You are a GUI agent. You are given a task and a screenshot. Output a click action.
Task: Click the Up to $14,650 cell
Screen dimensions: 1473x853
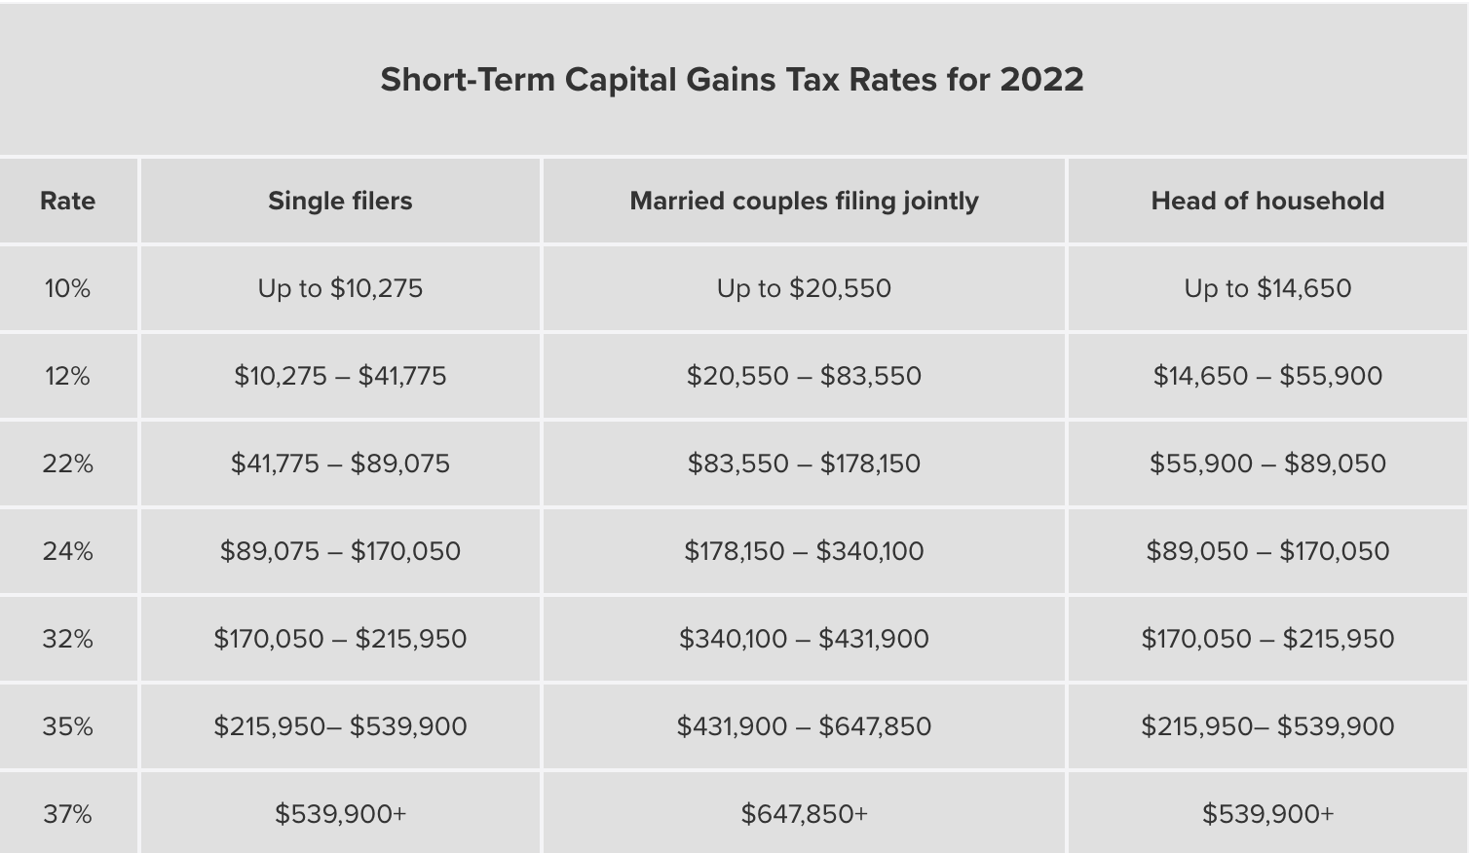pyautogui.click(x=1267, y=288)
